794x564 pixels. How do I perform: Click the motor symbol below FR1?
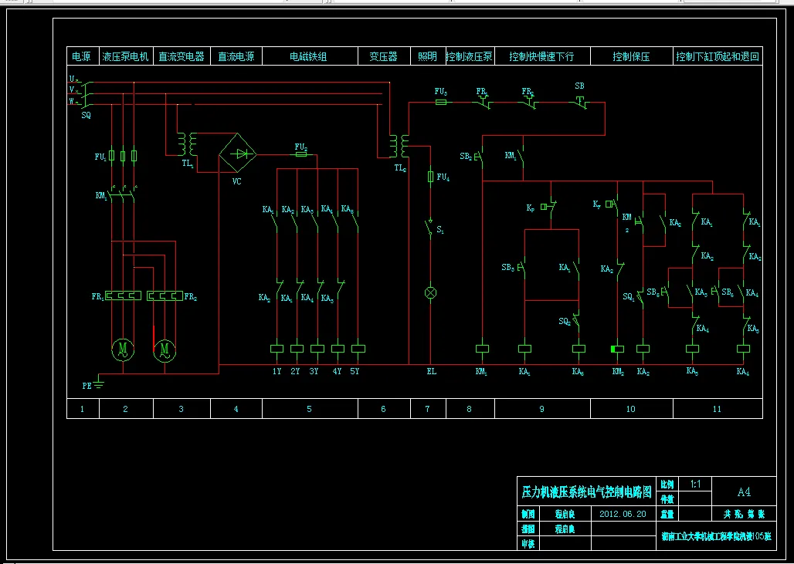pyautogui.click(x=123, y=350)
